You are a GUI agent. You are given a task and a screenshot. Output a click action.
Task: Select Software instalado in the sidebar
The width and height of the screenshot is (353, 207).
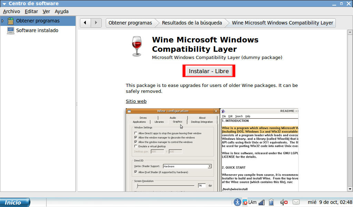[x=37, y=30]
